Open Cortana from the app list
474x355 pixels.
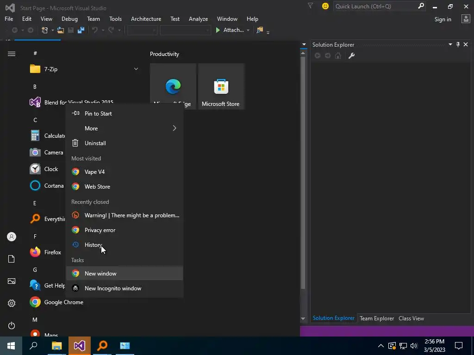click(x=47, y=186)
